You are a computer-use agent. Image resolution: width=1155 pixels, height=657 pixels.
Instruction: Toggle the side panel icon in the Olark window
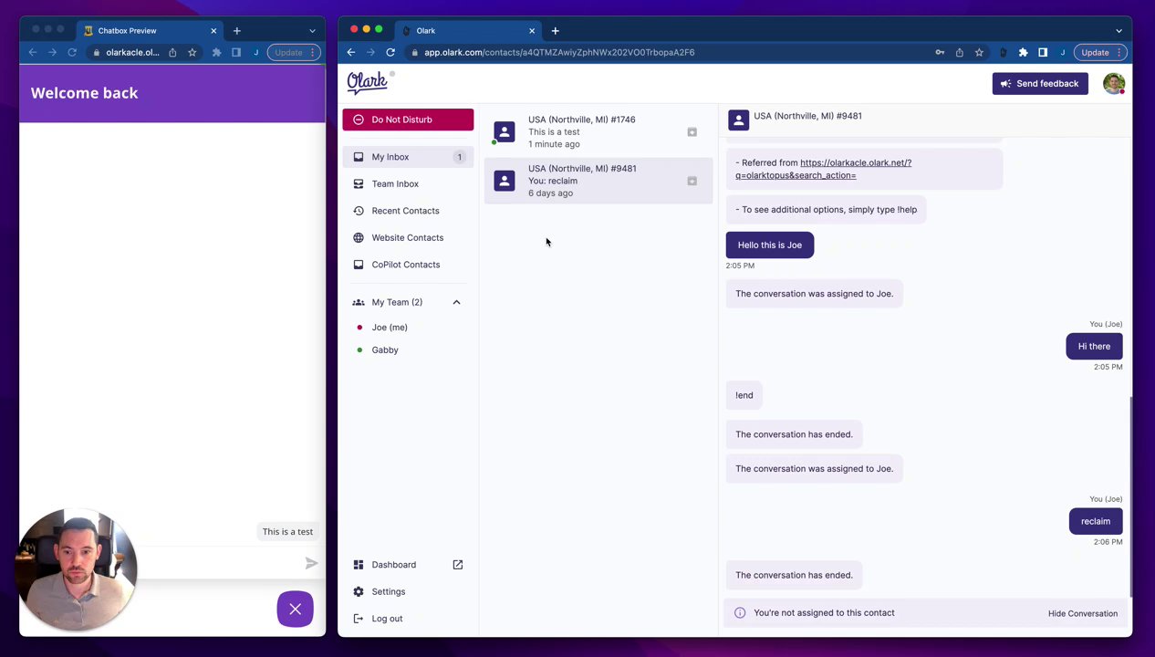pos(1043,52)
